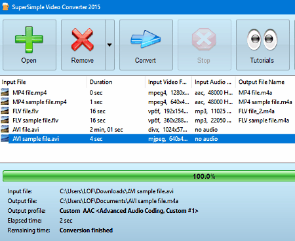Select the MP4 sample file.mp4 row
Screen dimensions: 295x241
147,102
